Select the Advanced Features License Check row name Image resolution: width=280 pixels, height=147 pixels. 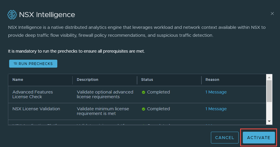tap(33, 94)
